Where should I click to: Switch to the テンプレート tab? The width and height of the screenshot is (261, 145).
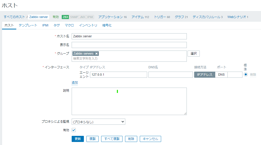click(28, 25)
